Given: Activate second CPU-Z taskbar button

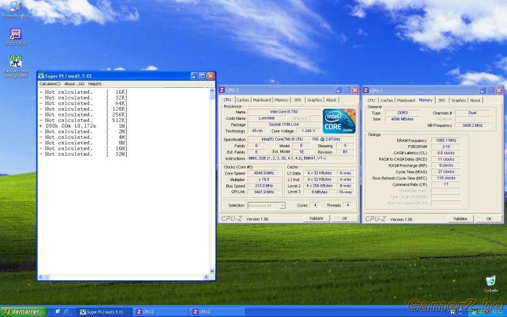Looking at the screenshot, I should [216, 312].
